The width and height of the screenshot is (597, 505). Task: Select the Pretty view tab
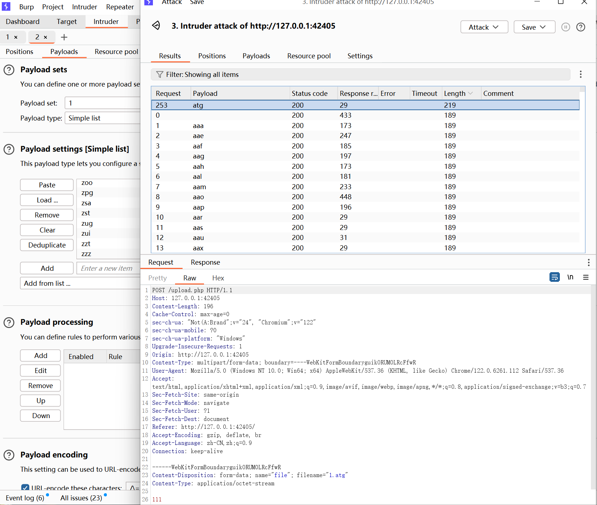158,278
